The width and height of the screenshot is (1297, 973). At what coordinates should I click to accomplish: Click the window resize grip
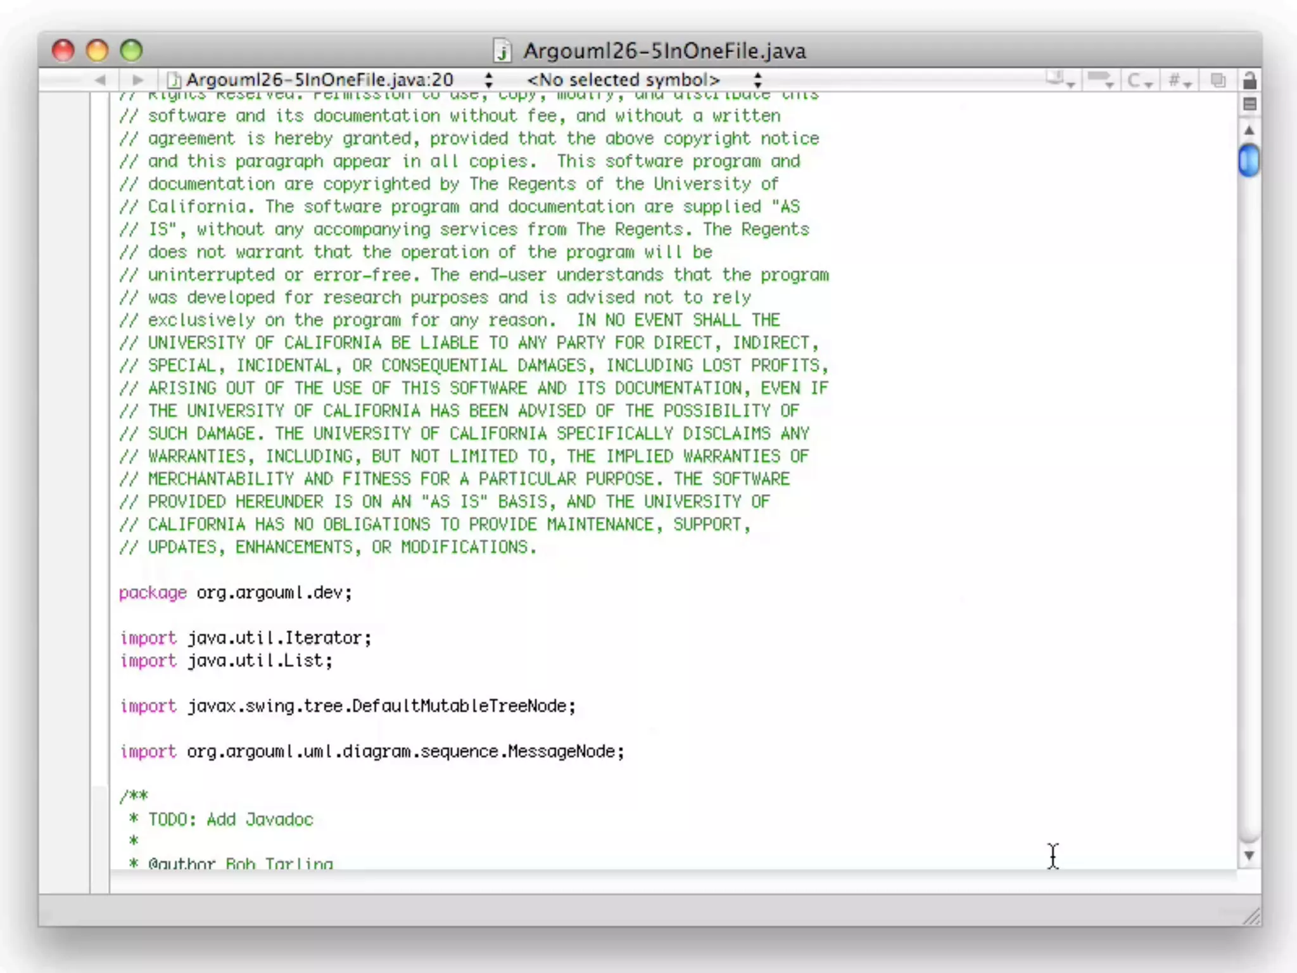(x=1251, y=916)
